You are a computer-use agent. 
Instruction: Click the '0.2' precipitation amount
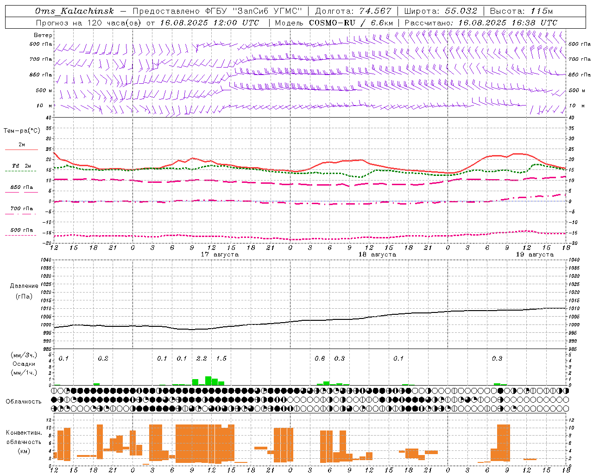coord(103,358)
